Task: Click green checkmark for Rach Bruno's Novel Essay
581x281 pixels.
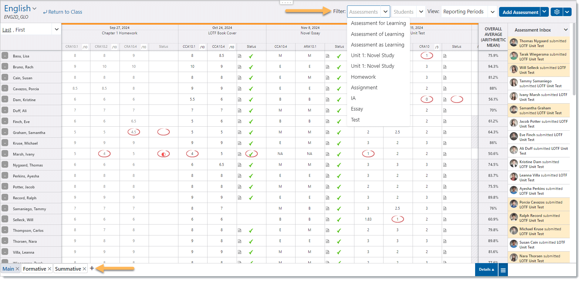Action: (339, 67)
